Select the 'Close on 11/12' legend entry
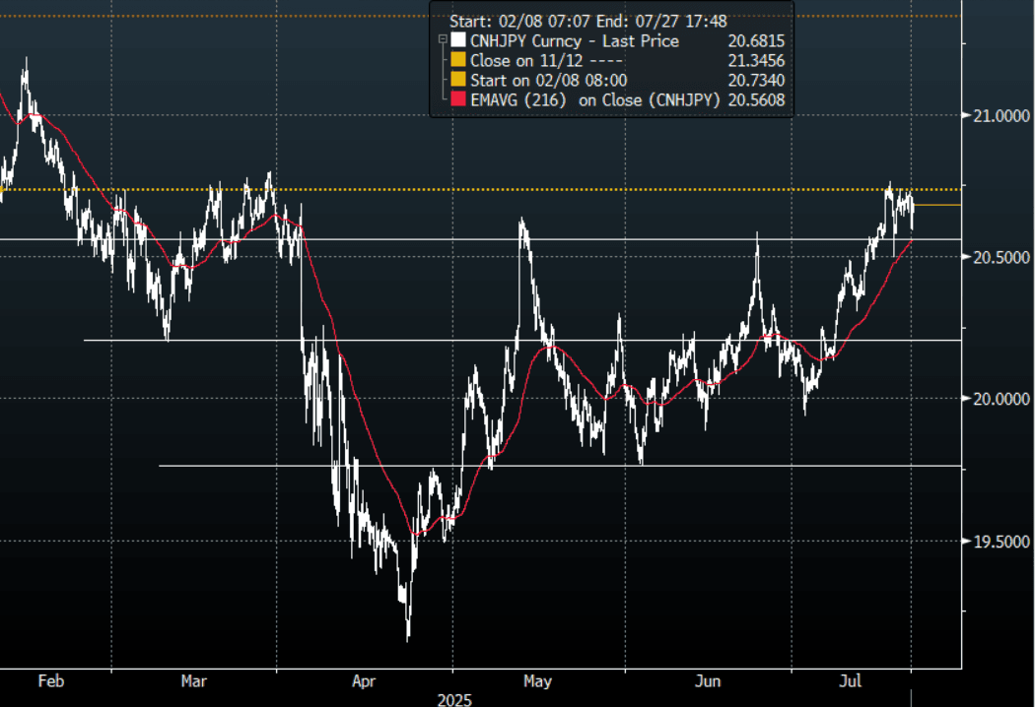 pyautogui.click(x=546, y=61)
